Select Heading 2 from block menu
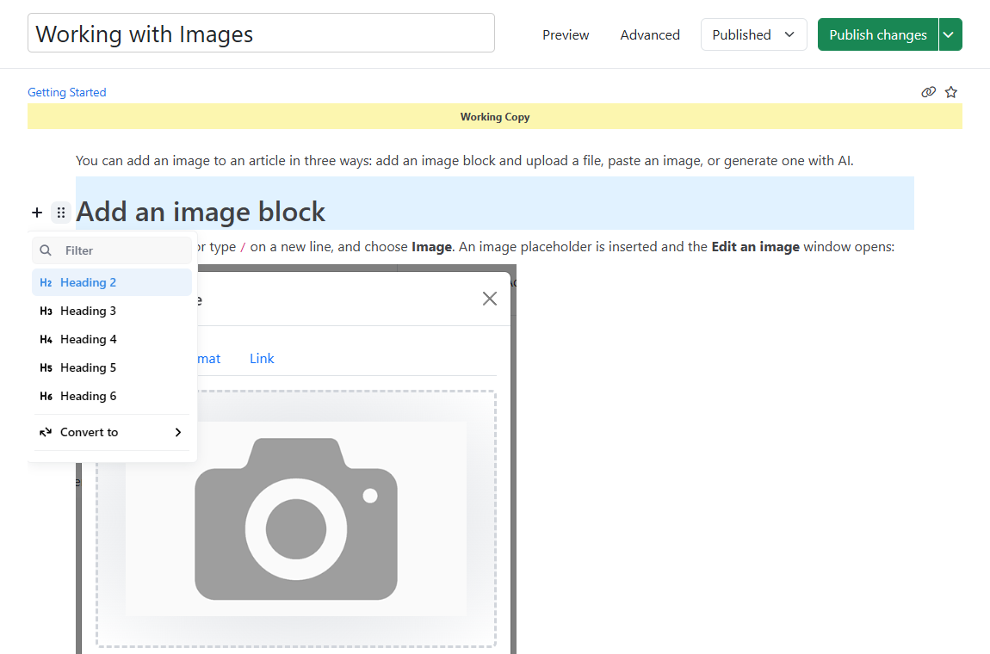This screenshot has width=990, height=654. (x=112, y=282)
